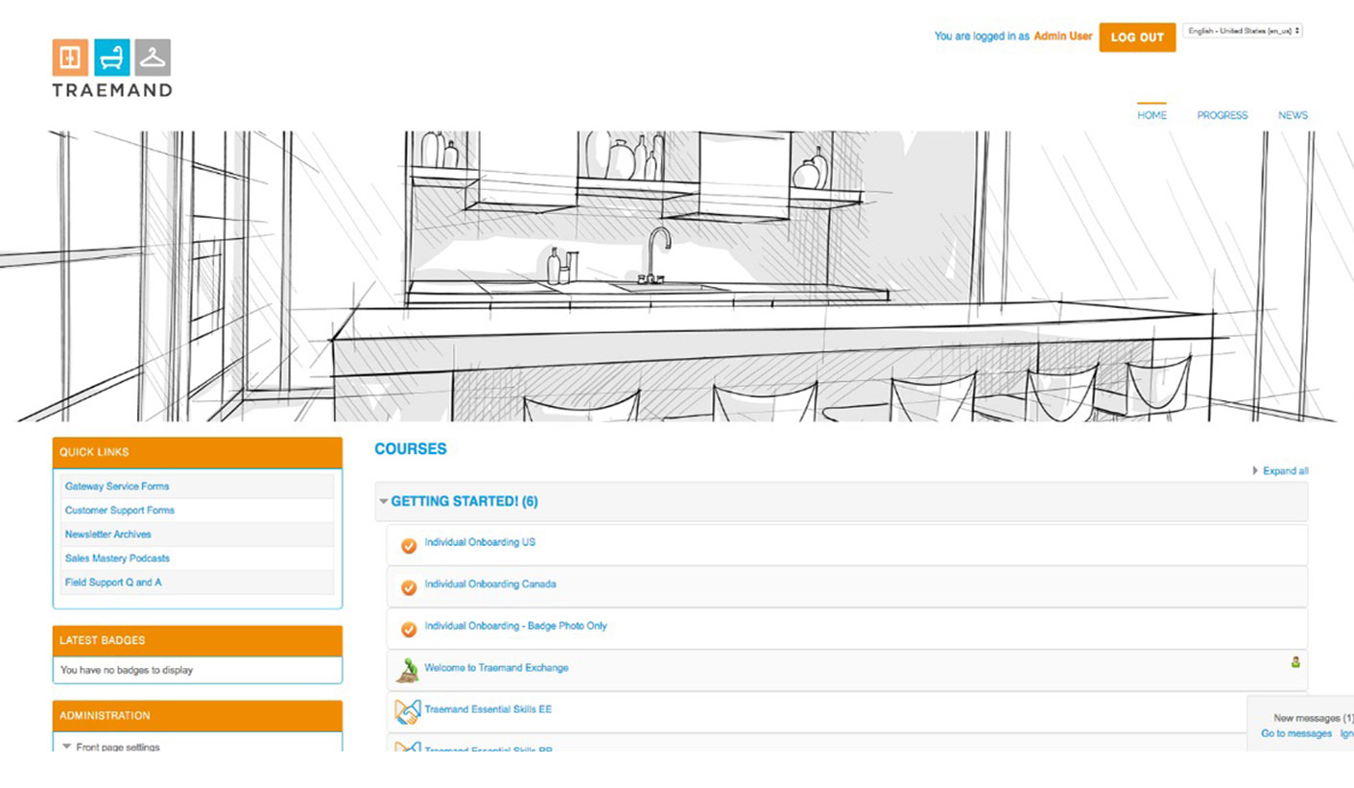Open the Gateway Service Forms quick link

click(x=117, y=487)
